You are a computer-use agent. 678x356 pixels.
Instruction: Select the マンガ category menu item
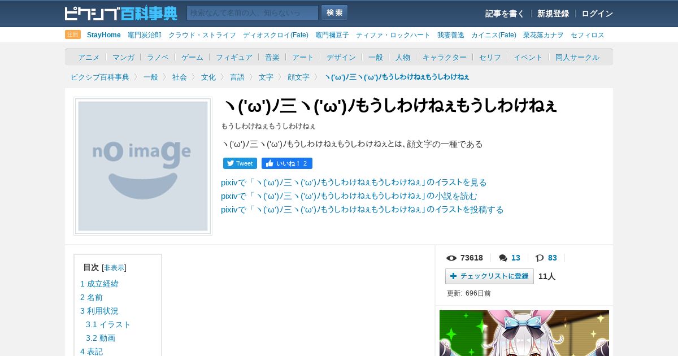pyautogui.click(x=123, y=57)
